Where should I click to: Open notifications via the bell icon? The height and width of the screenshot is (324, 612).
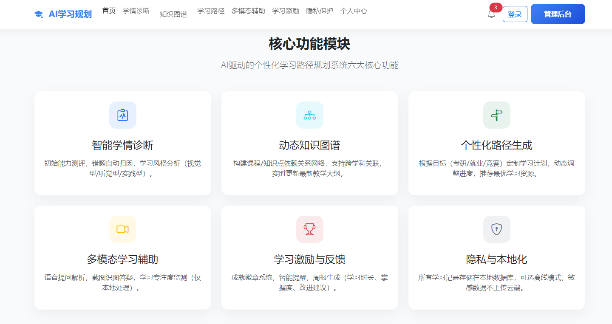tap(492, 14)
